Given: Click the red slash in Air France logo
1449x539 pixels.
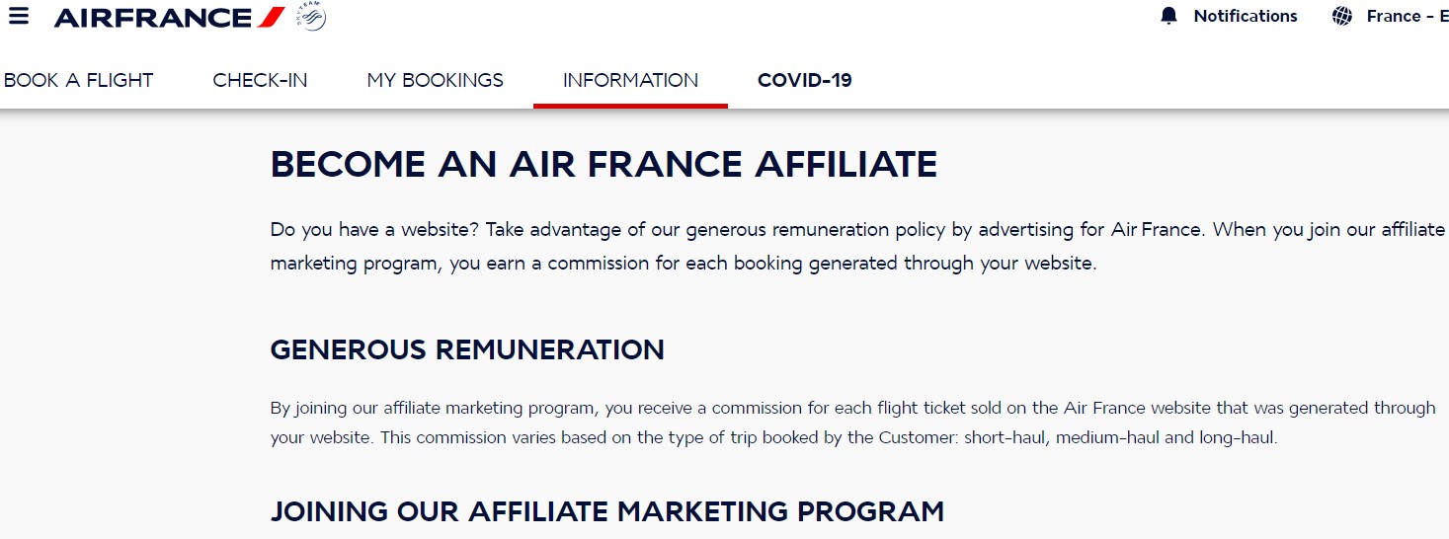Looking at the screenshot, I should (272, 17).
